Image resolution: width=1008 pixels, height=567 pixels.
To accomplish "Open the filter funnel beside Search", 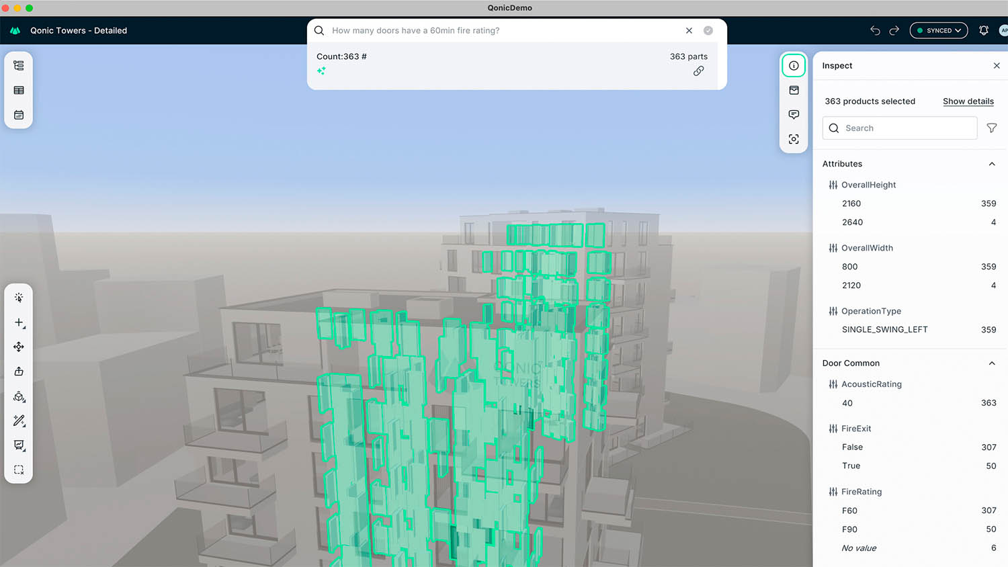I will pyautogui.click(x=991, y=128).
